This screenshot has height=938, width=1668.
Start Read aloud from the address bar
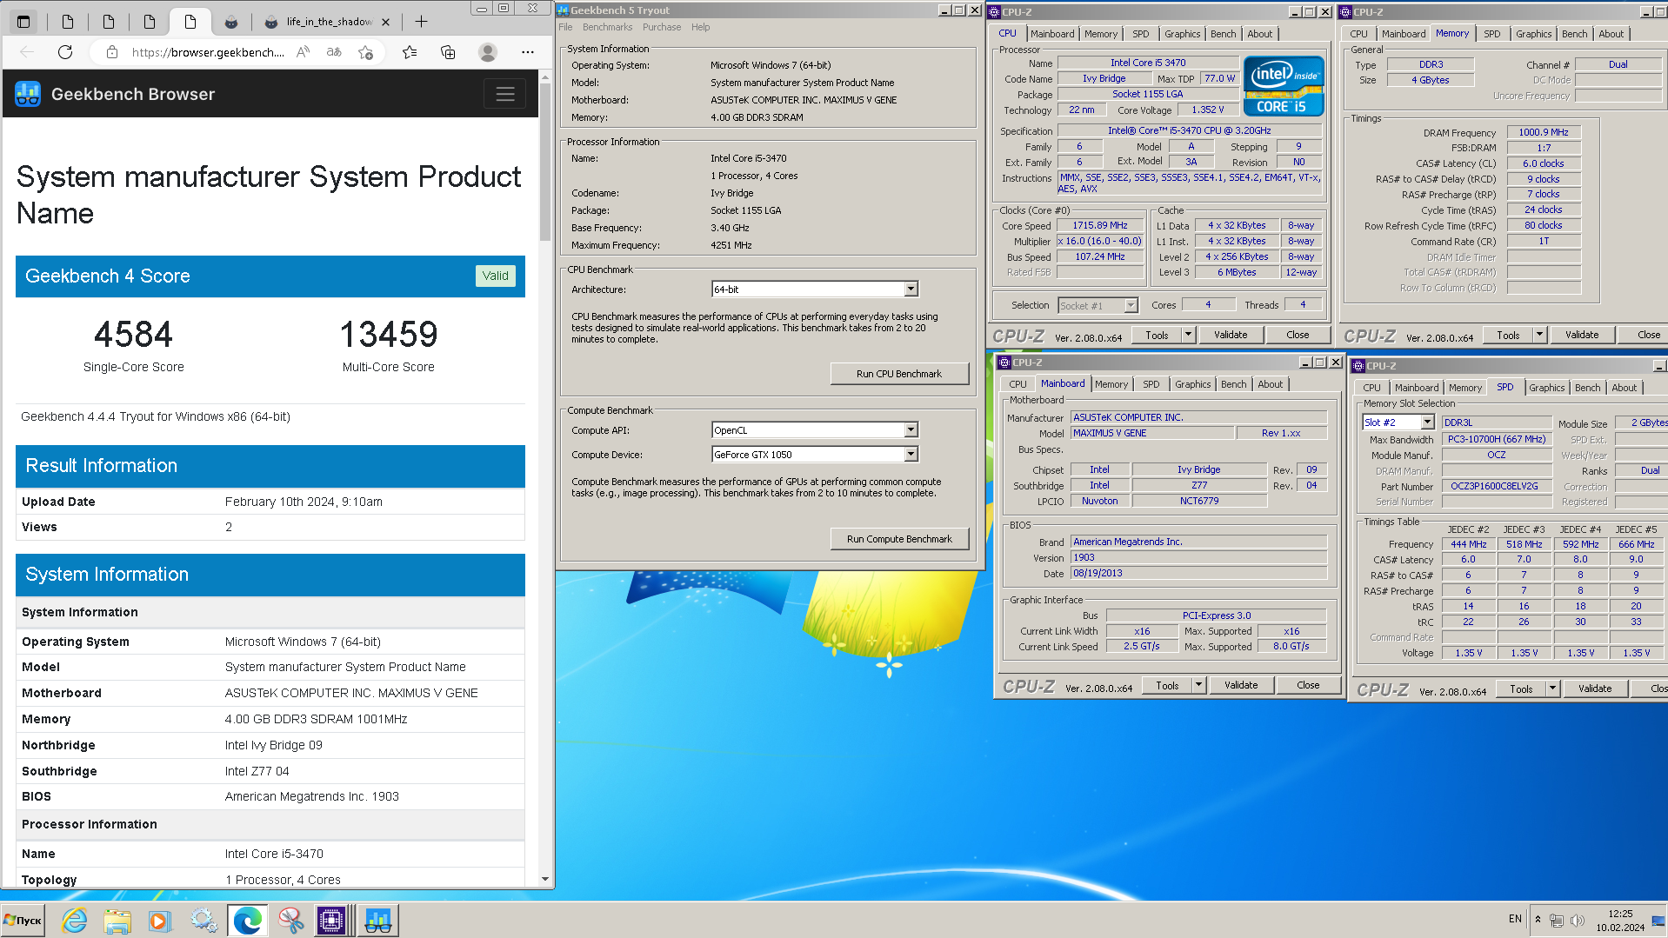[303, 52]
